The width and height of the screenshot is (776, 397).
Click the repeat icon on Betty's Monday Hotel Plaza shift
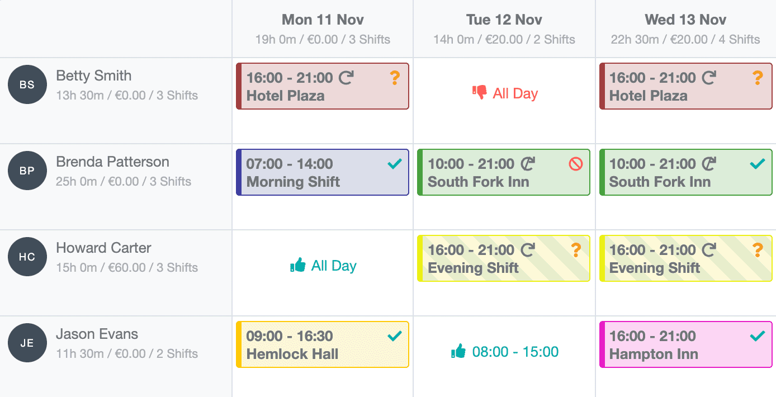(x=346, y=78)
